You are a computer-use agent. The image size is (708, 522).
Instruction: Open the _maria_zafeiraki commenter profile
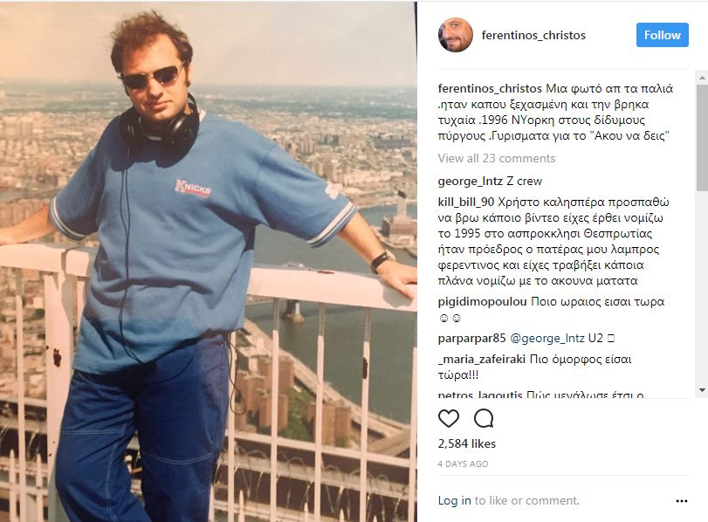481,360
